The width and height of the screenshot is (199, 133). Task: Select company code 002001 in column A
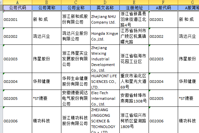pos(17,19)
